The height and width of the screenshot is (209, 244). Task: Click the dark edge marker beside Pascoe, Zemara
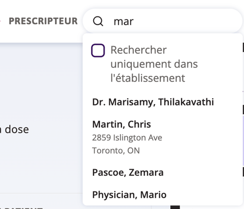click(x=243, y=172)
